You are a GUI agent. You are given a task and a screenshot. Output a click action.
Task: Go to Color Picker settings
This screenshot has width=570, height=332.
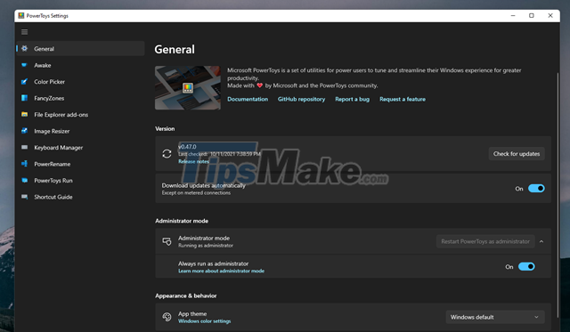tap(80, 81)
